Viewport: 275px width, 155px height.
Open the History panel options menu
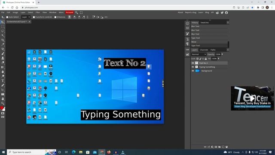click(228, 22)
